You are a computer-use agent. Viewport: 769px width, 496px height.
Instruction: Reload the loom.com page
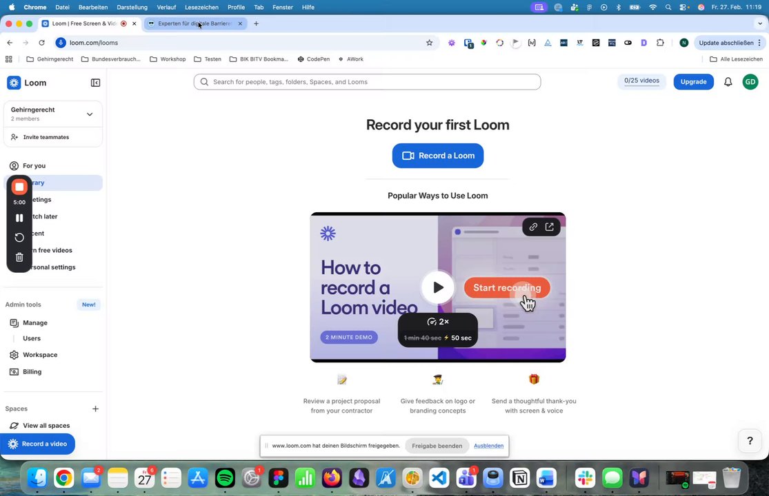(x=41, y=43)
